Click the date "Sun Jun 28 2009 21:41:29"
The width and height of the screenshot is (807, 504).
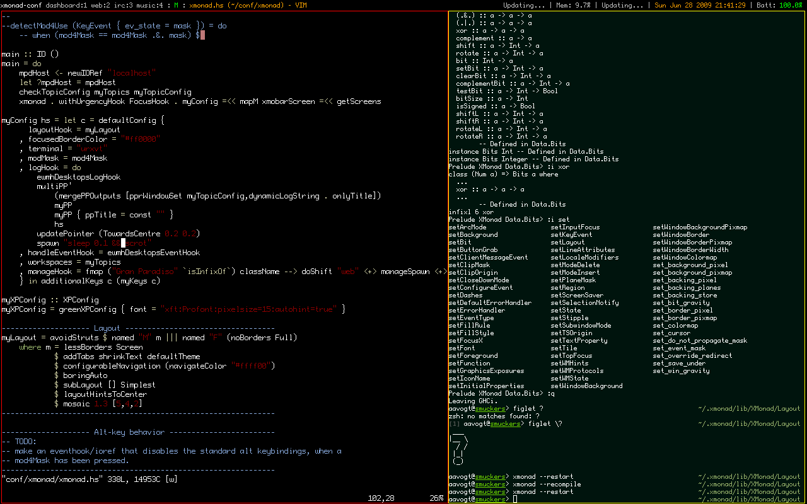700,4
